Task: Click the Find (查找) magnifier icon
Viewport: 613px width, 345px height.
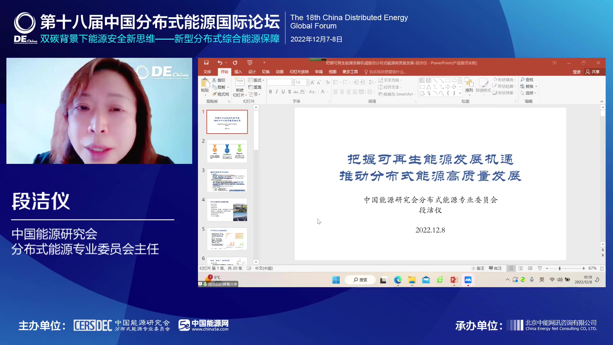Action: click(x=523, y=80)
